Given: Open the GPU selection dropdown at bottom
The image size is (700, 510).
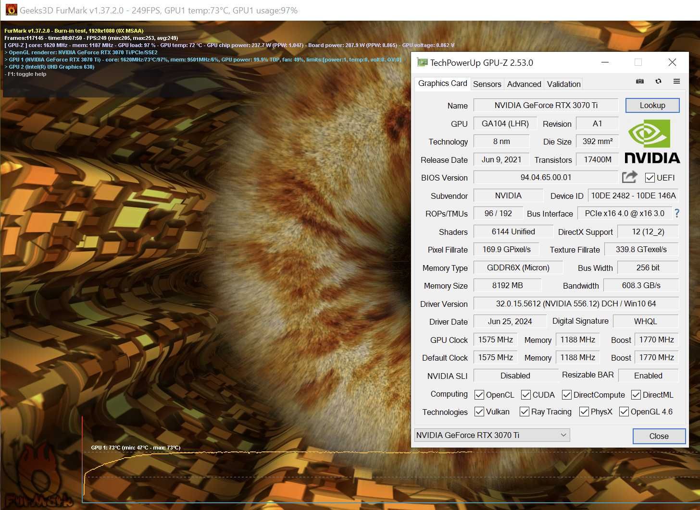Looking at the screenshot, I should pos(492,435).
